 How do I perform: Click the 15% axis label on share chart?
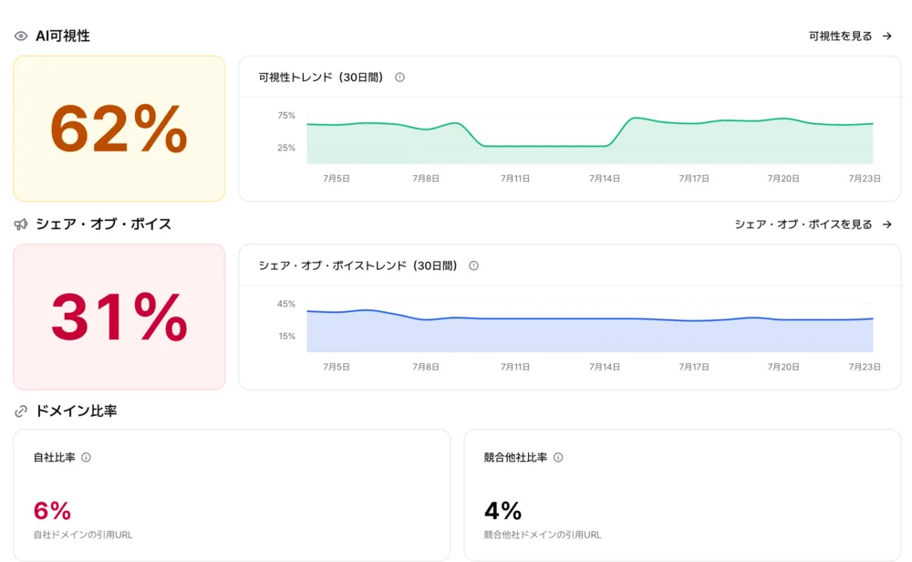[286, 337]
